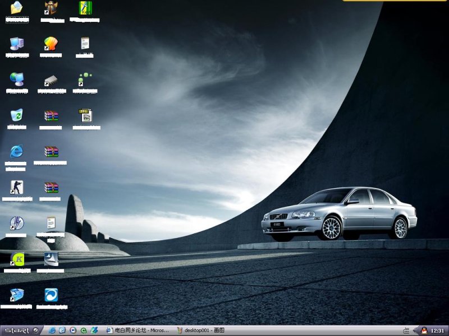Click the 12:31 clock in the tray
Screen dimensions: 449x336
pos(437,330)
